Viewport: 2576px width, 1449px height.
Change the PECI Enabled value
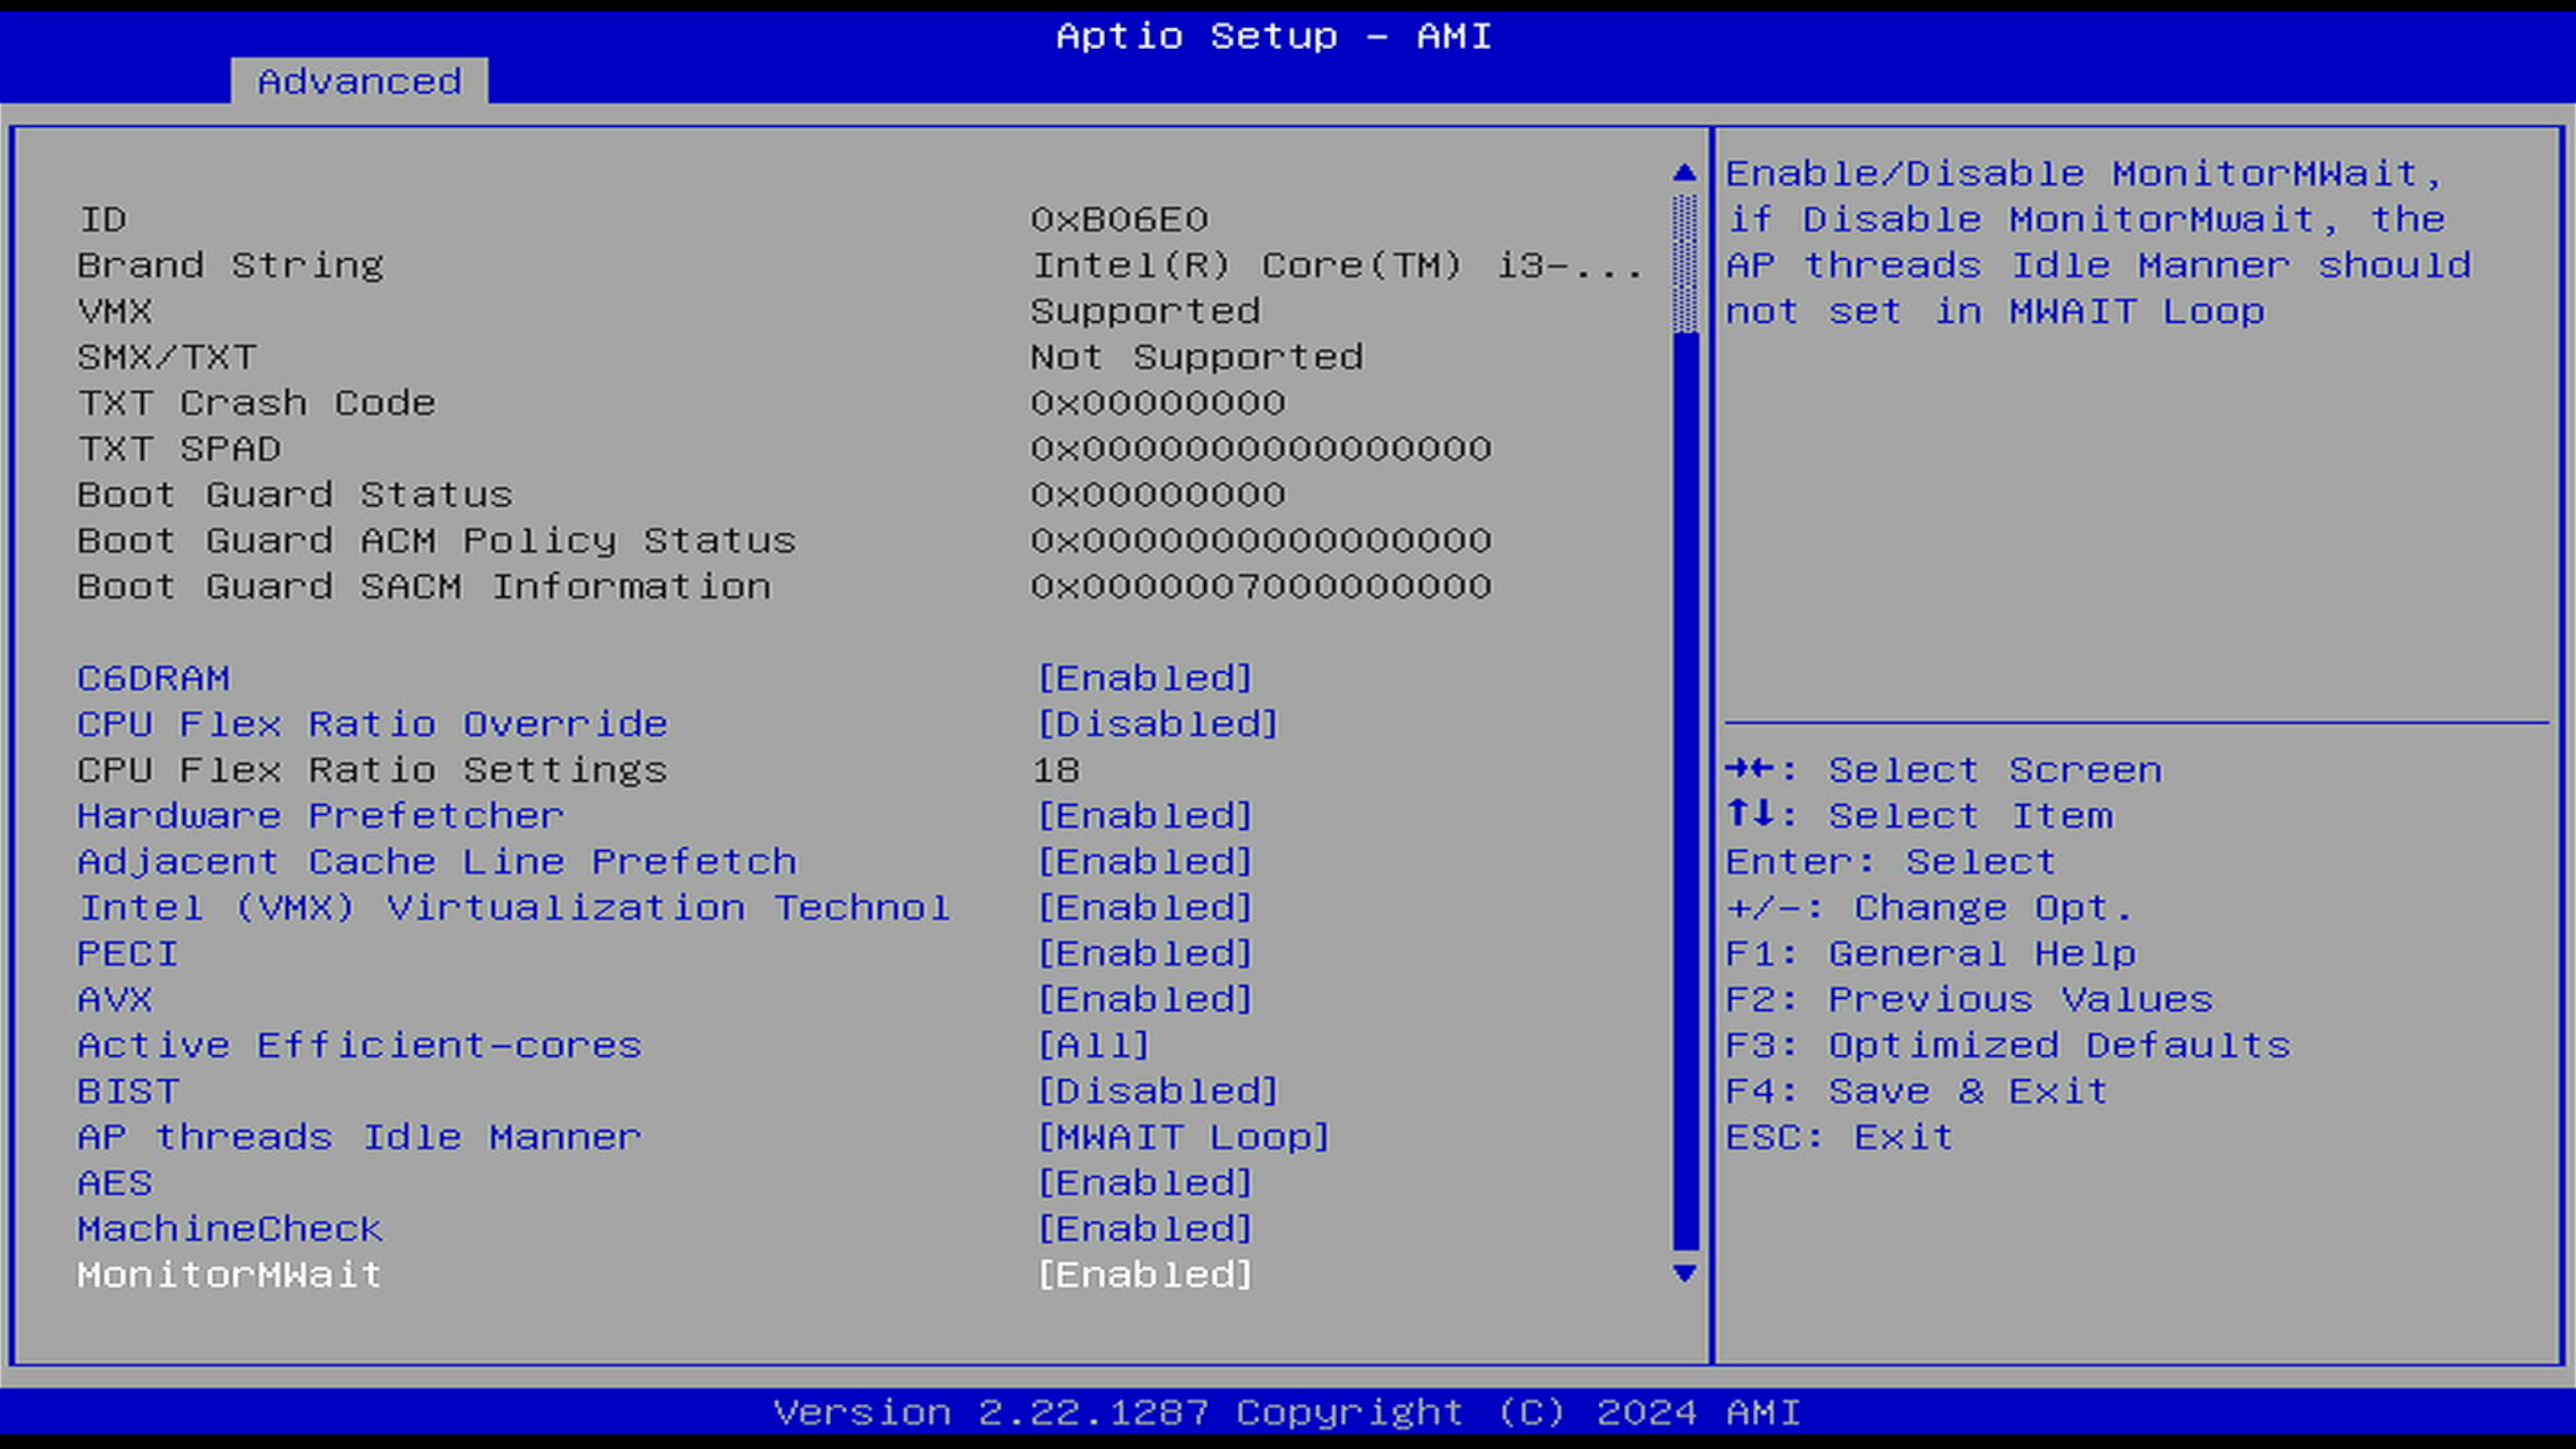click(x=1144, y=954)
